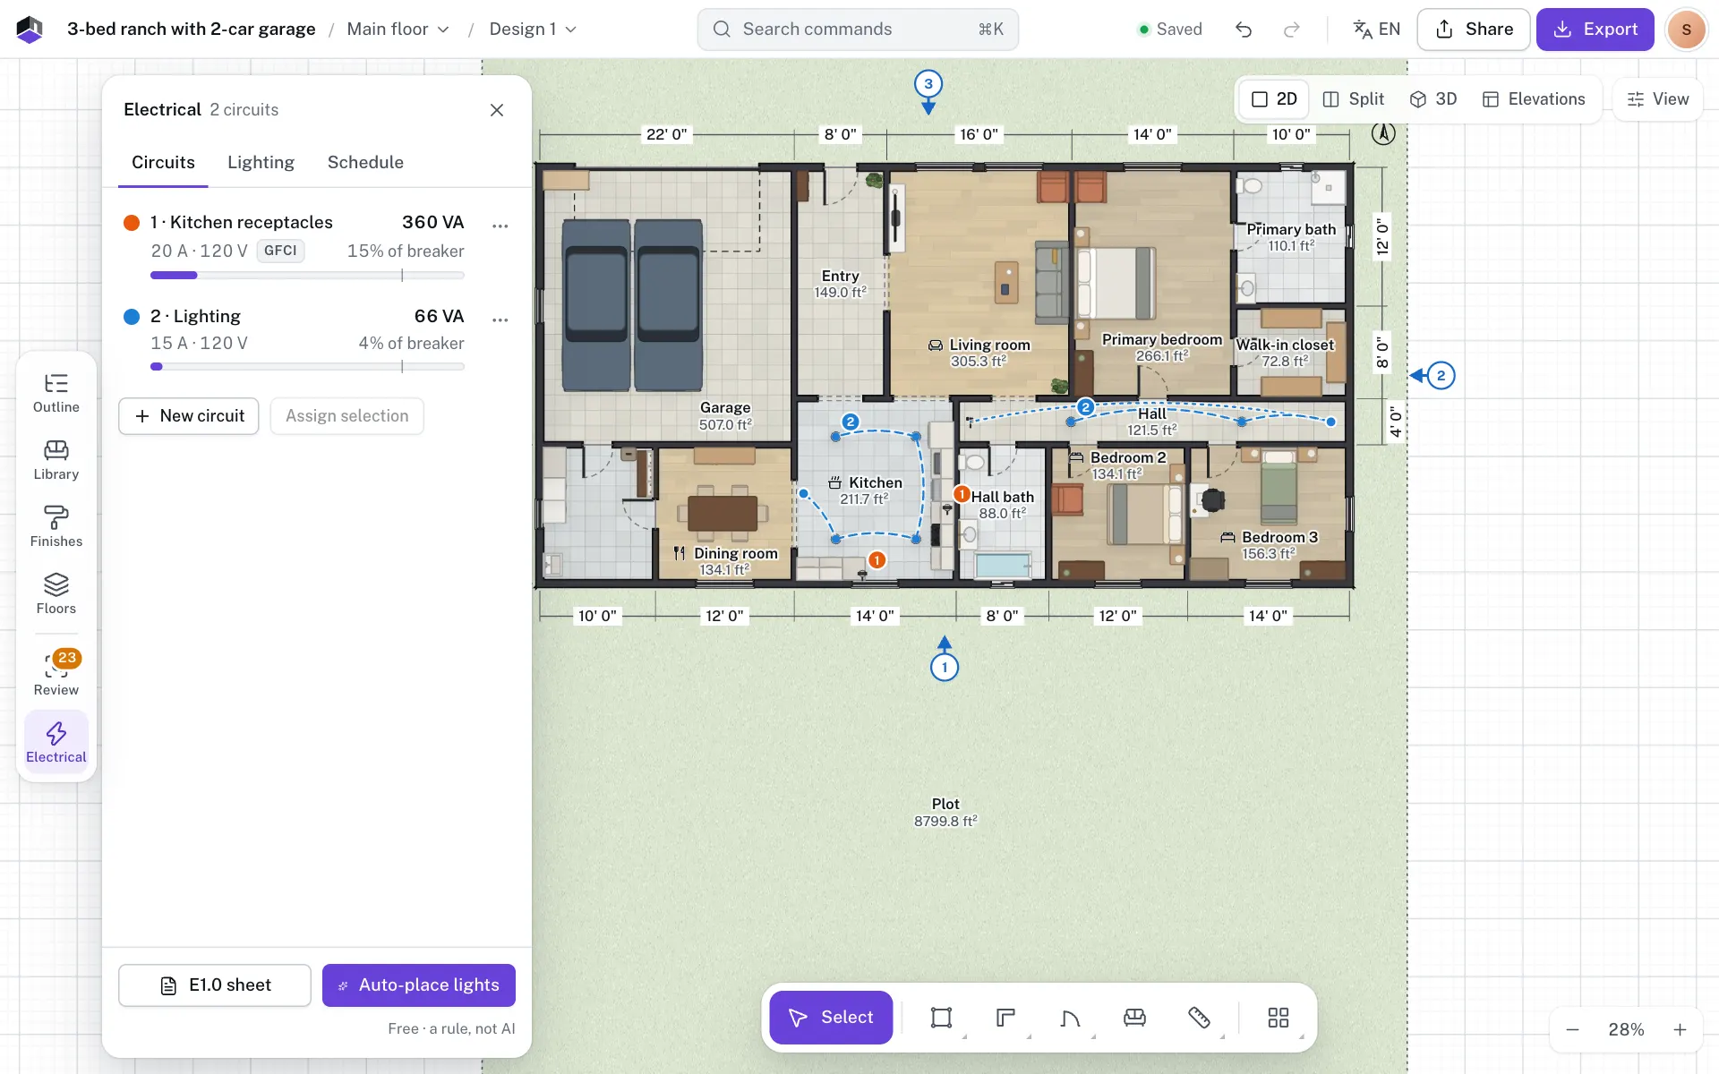The width and height of the screenshot is (1719, 1074).
Task: Select the Electrical lightning sidebar icon
Action: point(56,743)
